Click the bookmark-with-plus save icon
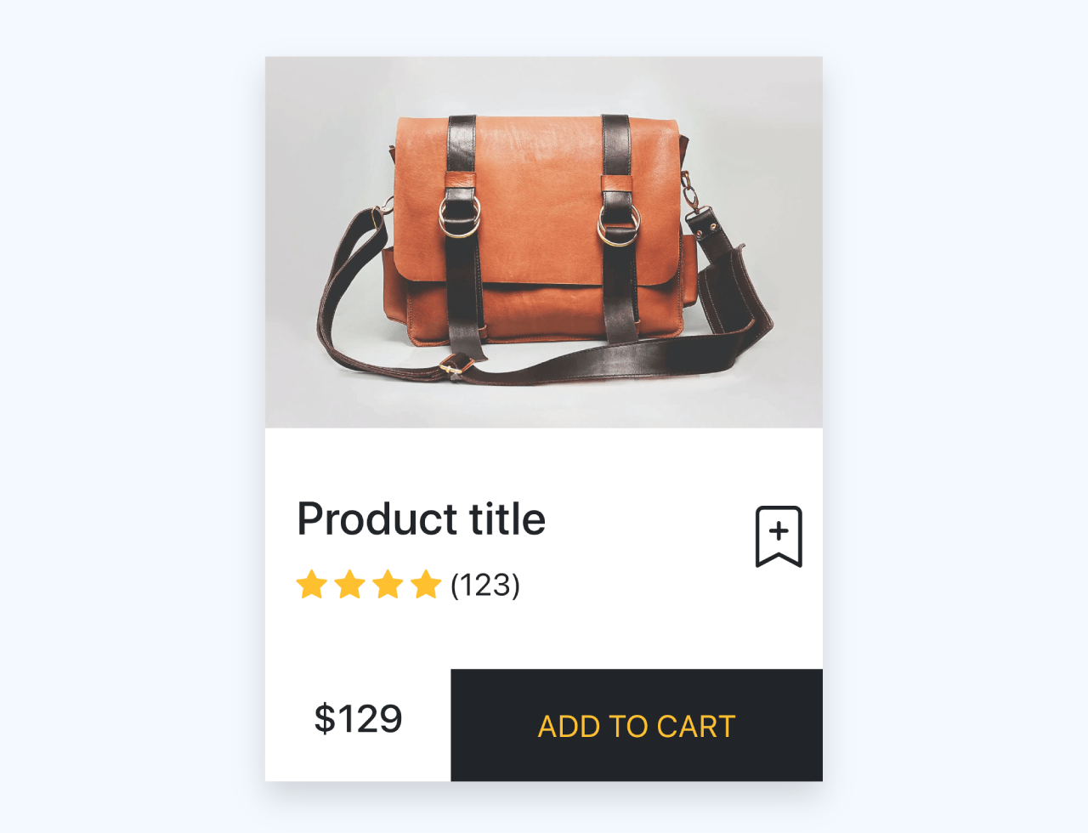The width and height of the screenshot is (1088, 833). pyautogui.click(x=779, y=535)
